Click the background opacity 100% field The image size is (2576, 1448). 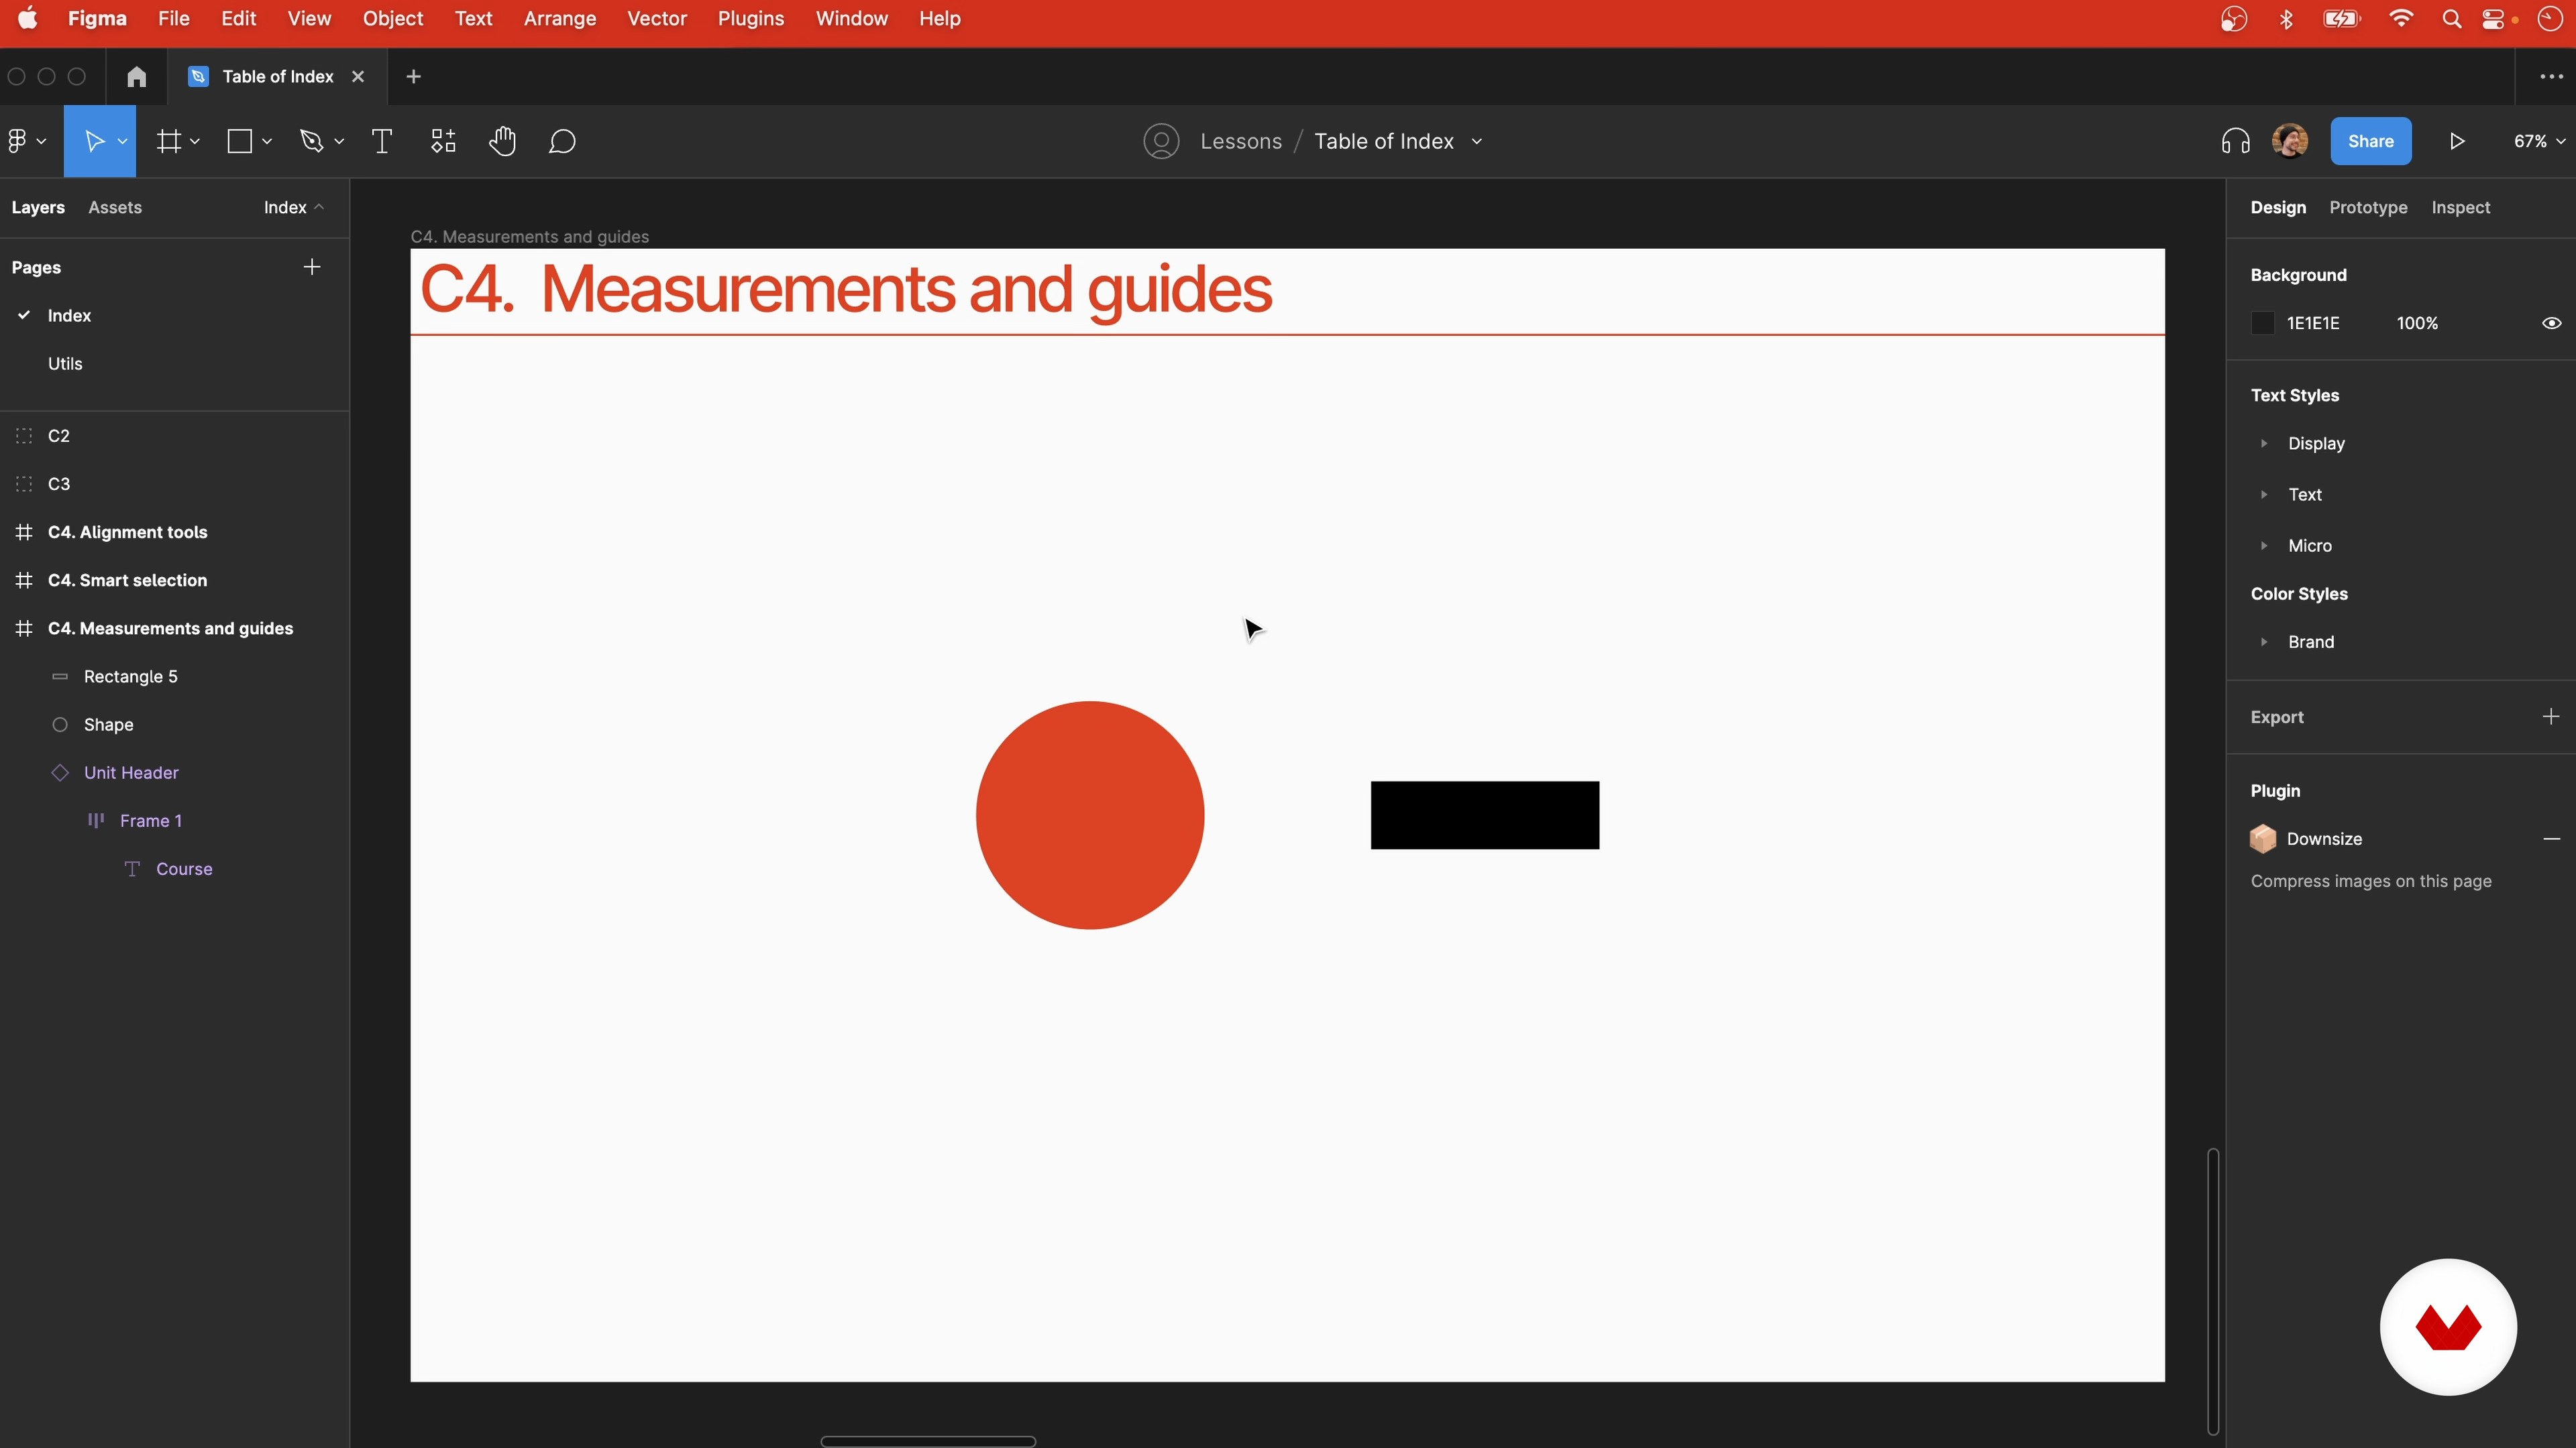[2417, 322]
